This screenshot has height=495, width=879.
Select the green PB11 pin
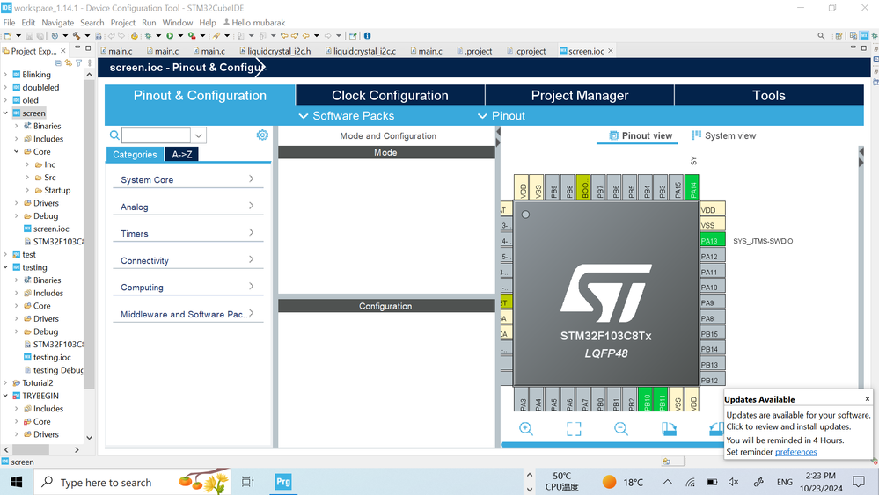661,399
